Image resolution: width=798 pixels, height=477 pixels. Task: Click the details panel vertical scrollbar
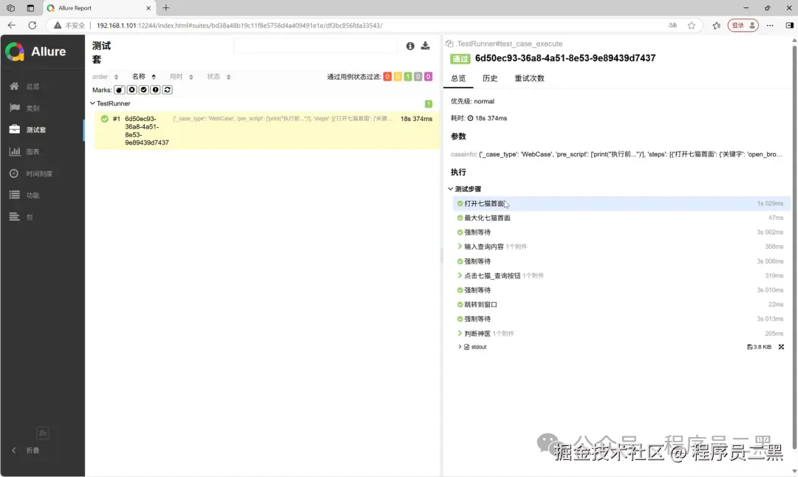tap(794, 247)
